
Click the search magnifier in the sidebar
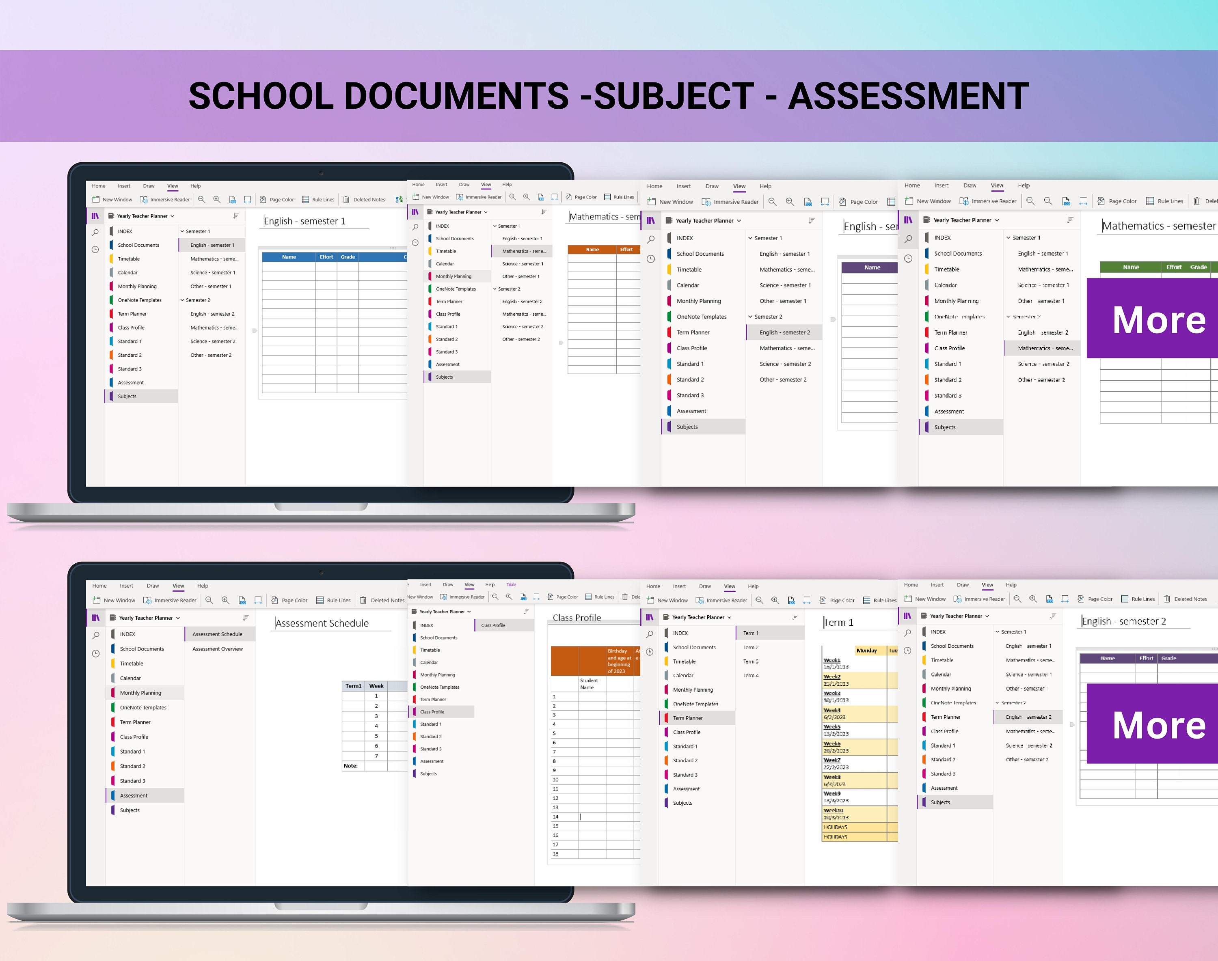(96, 233)
